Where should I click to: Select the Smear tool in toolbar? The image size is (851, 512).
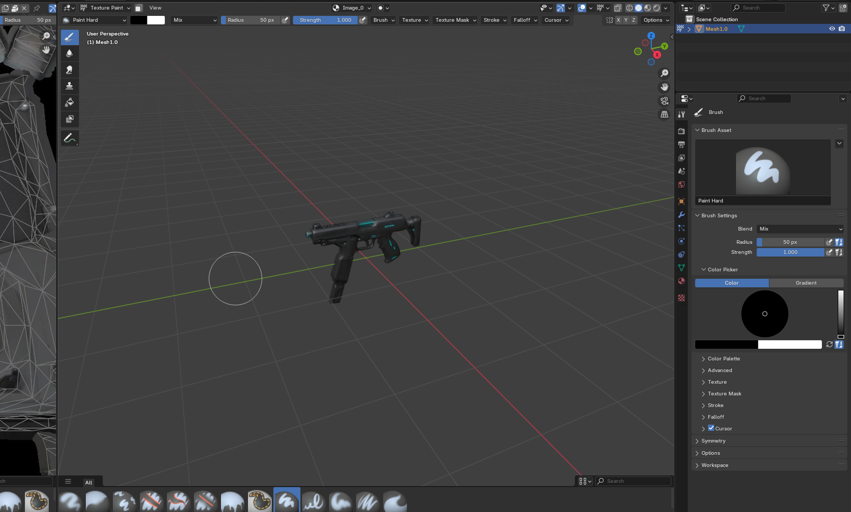click(x=69, y=69)
